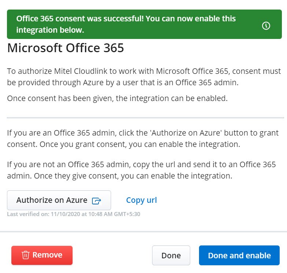Click the Microsoft Office 365 heading
Viewport: 287px width, 273px height.
[x=66, y=48]
